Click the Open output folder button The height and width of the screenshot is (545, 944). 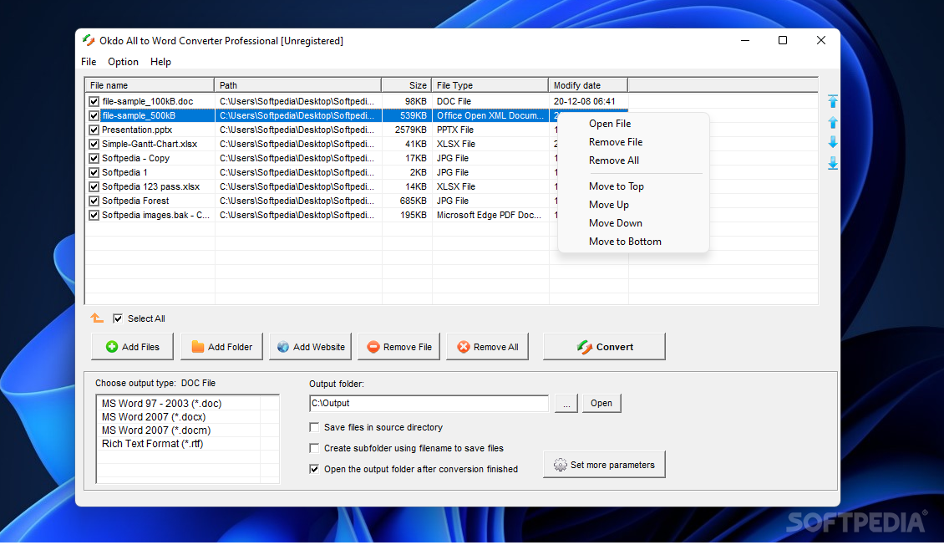[601, 403]
